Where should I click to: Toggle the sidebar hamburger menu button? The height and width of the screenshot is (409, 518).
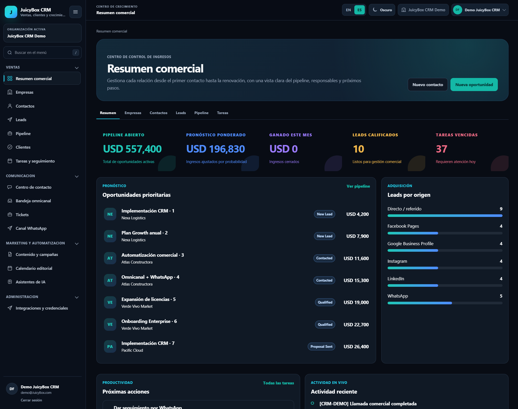pos(75,12)
